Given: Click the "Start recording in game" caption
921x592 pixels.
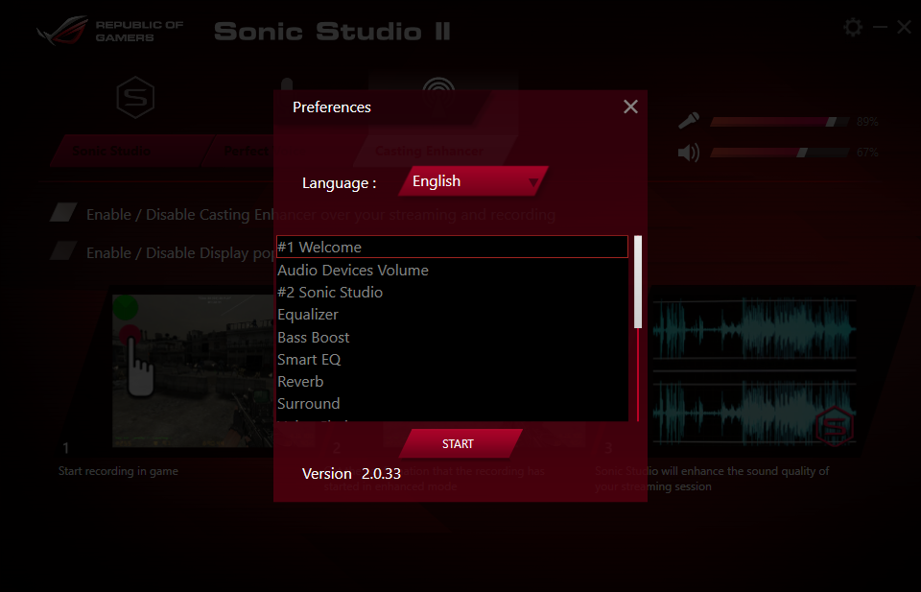Looking at the screenshot, I should point(118,471).
